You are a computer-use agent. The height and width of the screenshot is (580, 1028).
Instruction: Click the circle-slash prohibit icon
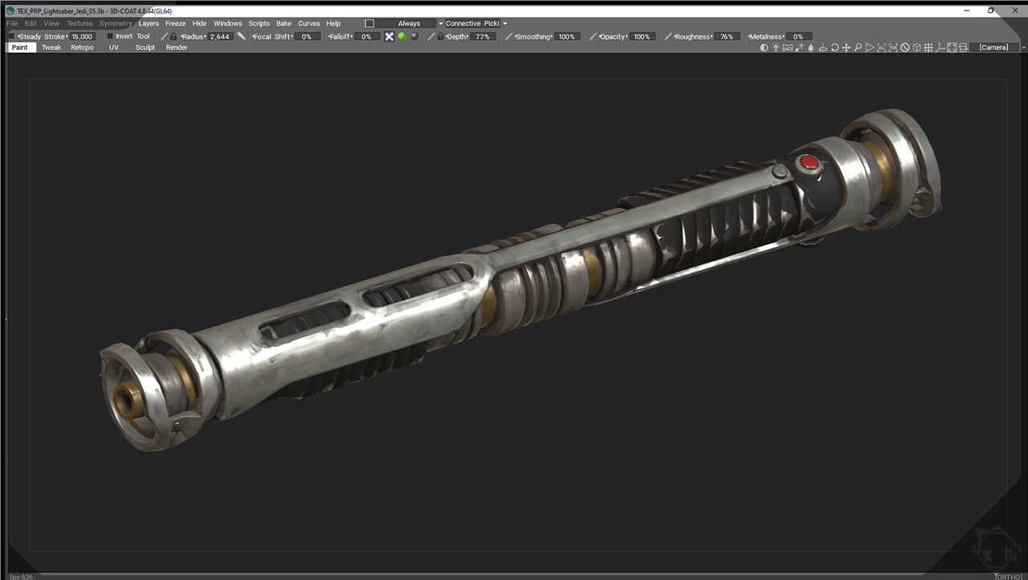pos(904,47)
